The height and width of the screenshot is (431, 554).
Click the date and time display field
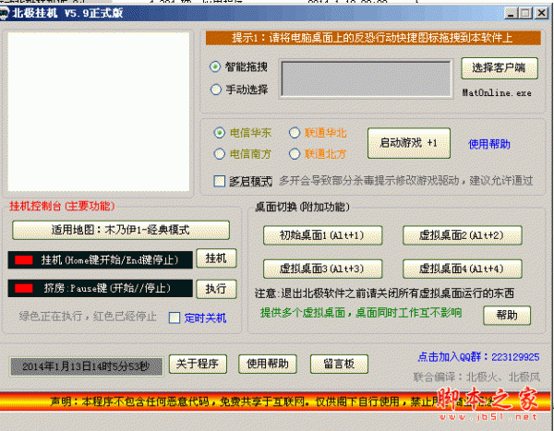pos(86,366)
